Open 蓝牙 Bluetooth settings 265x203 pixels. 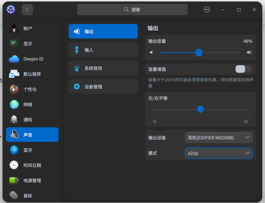(x=14, y=150)
